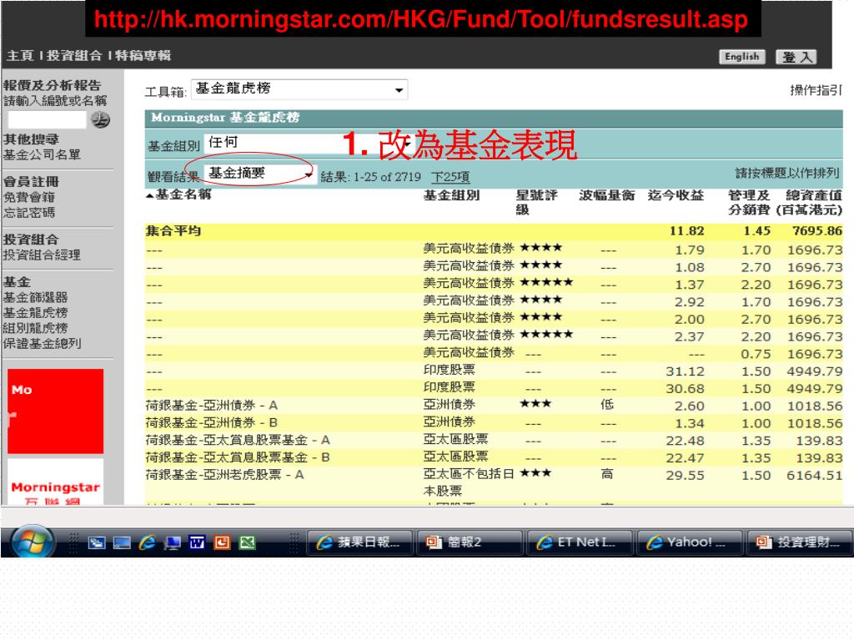The width and height of the screenshot is (854, 641).
Task: Open the 保證基金總列 sidebar link
Action: click(42, 343)
